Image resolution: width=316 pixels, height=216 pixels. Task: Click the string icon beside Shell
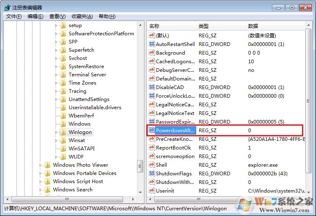151,165
